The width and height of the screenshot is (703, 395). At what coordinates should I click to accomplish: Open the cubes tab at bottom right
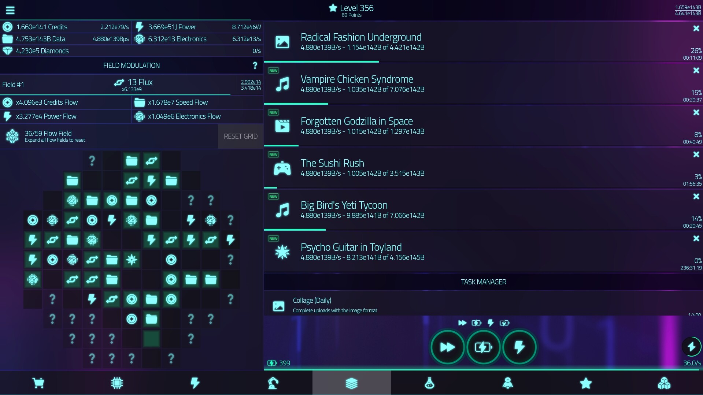click(664, 383)
